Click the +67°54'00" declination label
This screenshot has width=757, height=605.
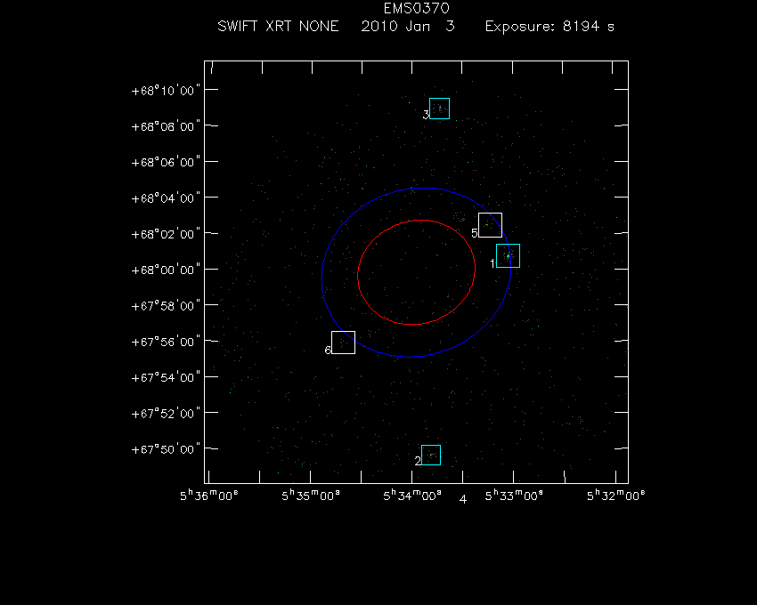click(x=166, y=377)
